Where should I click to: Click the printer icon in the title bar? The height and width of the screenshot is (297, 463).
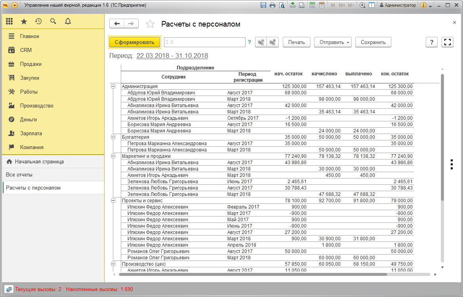[272, 5]
